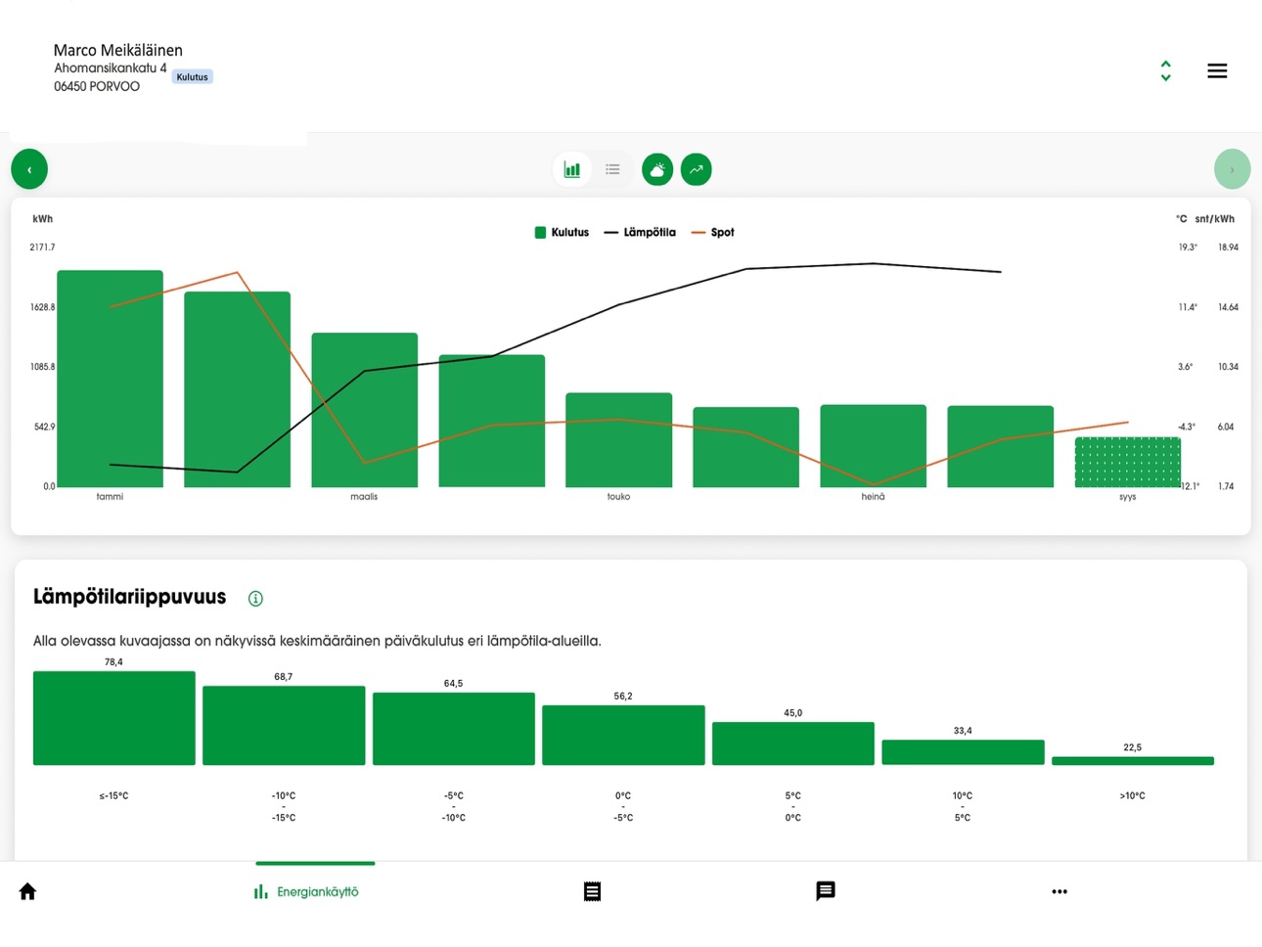Click the 06450 PORVOO postal text
The width and height of the screenshot is (1262, 947).
(96, 86)
